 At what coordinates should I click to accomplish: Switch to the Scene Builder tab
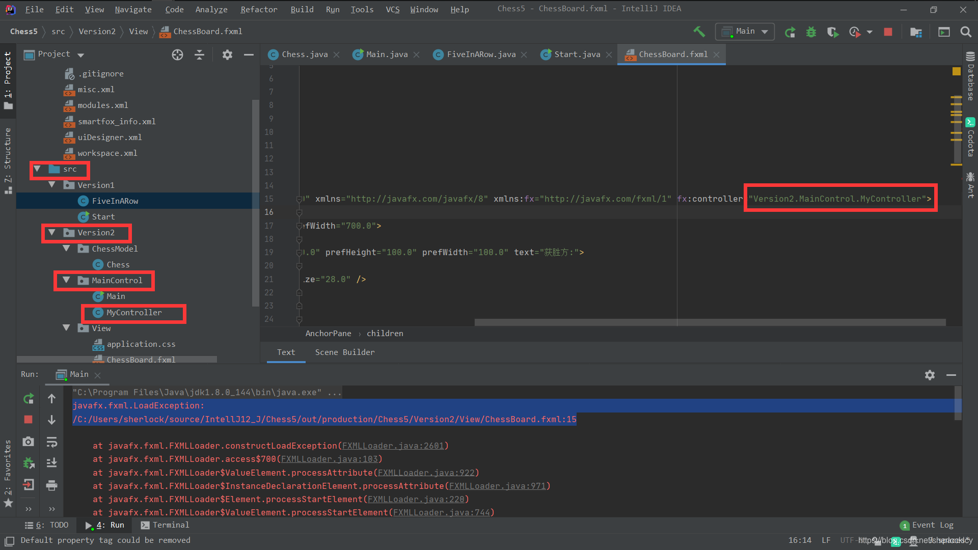[344, 352]
